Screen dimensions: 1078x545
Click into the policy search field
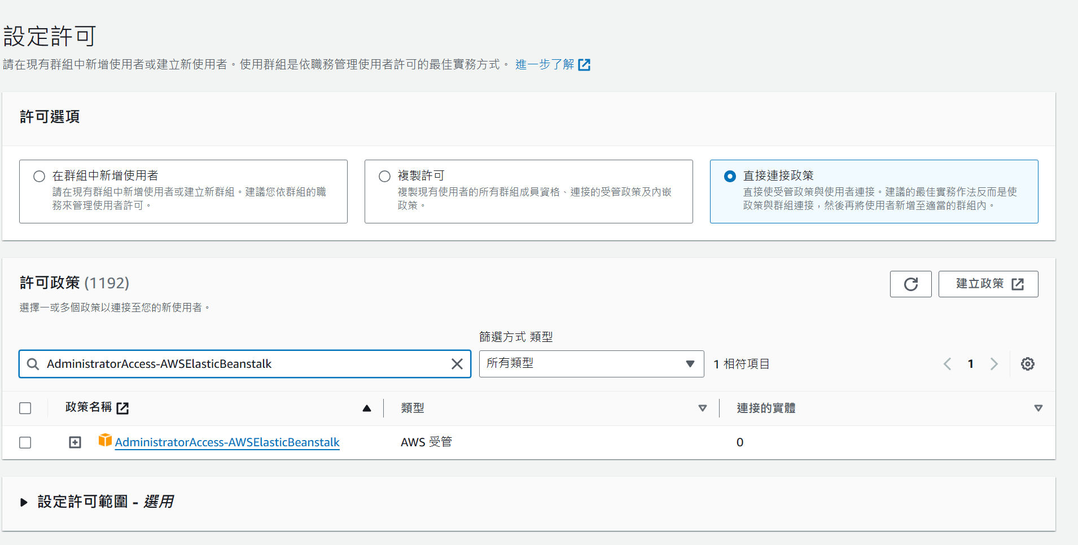click(243, 364)
